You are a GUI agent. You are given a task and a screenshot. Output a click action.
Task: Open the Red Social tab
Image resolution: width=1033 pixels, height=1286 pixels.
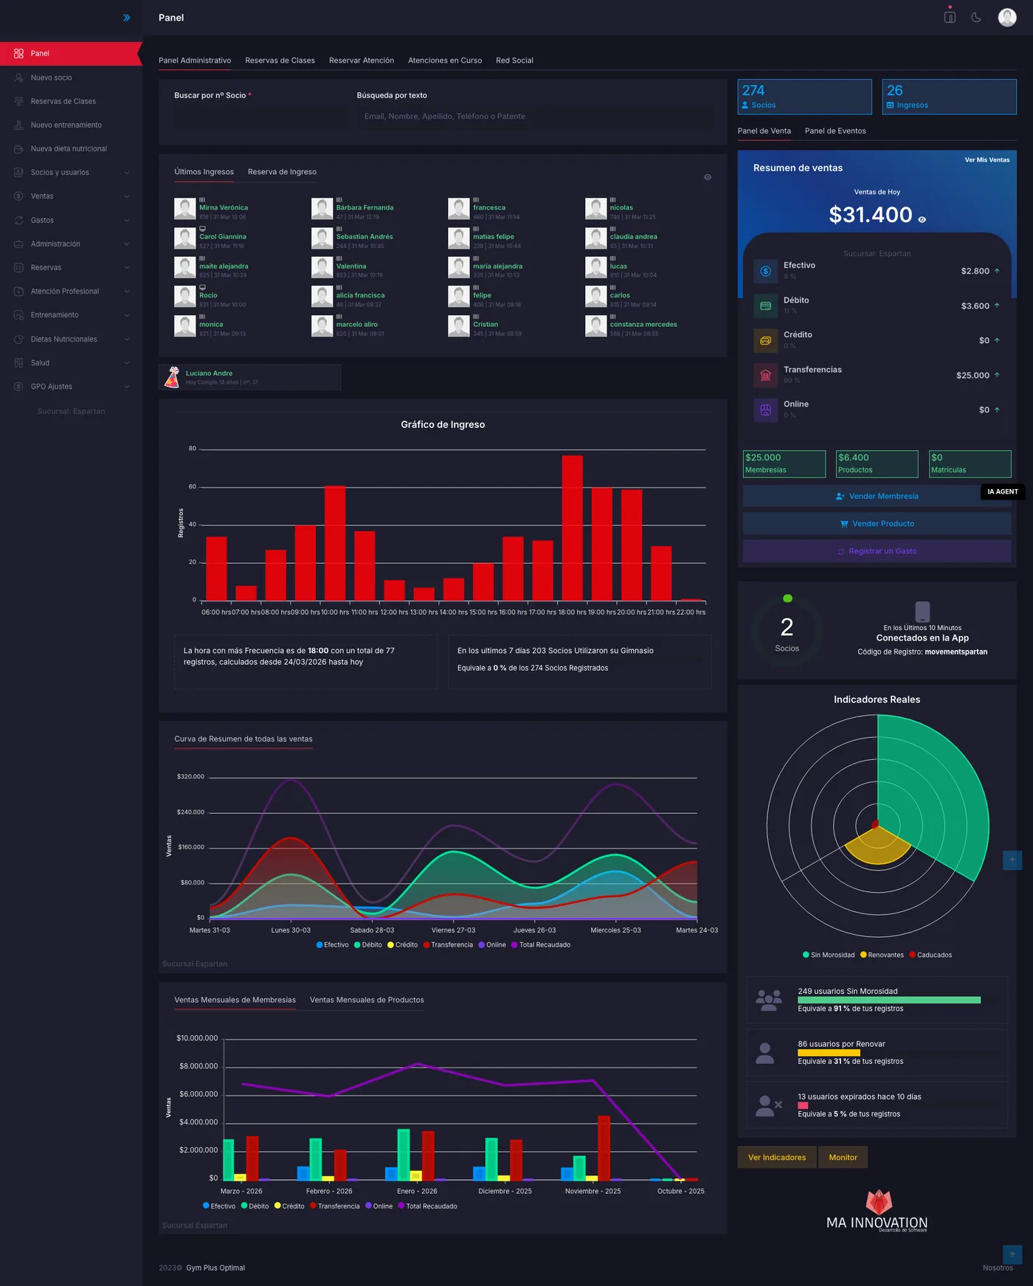[x=514, y=61]
